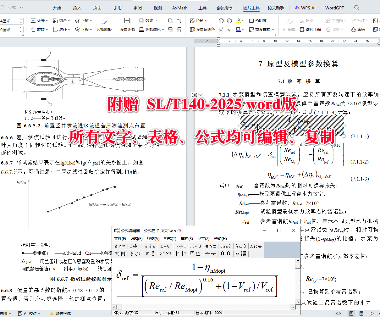380x317 pixels.
Task: Open integral templates palette
Action: pyautogui.click(x=180, y=253)
